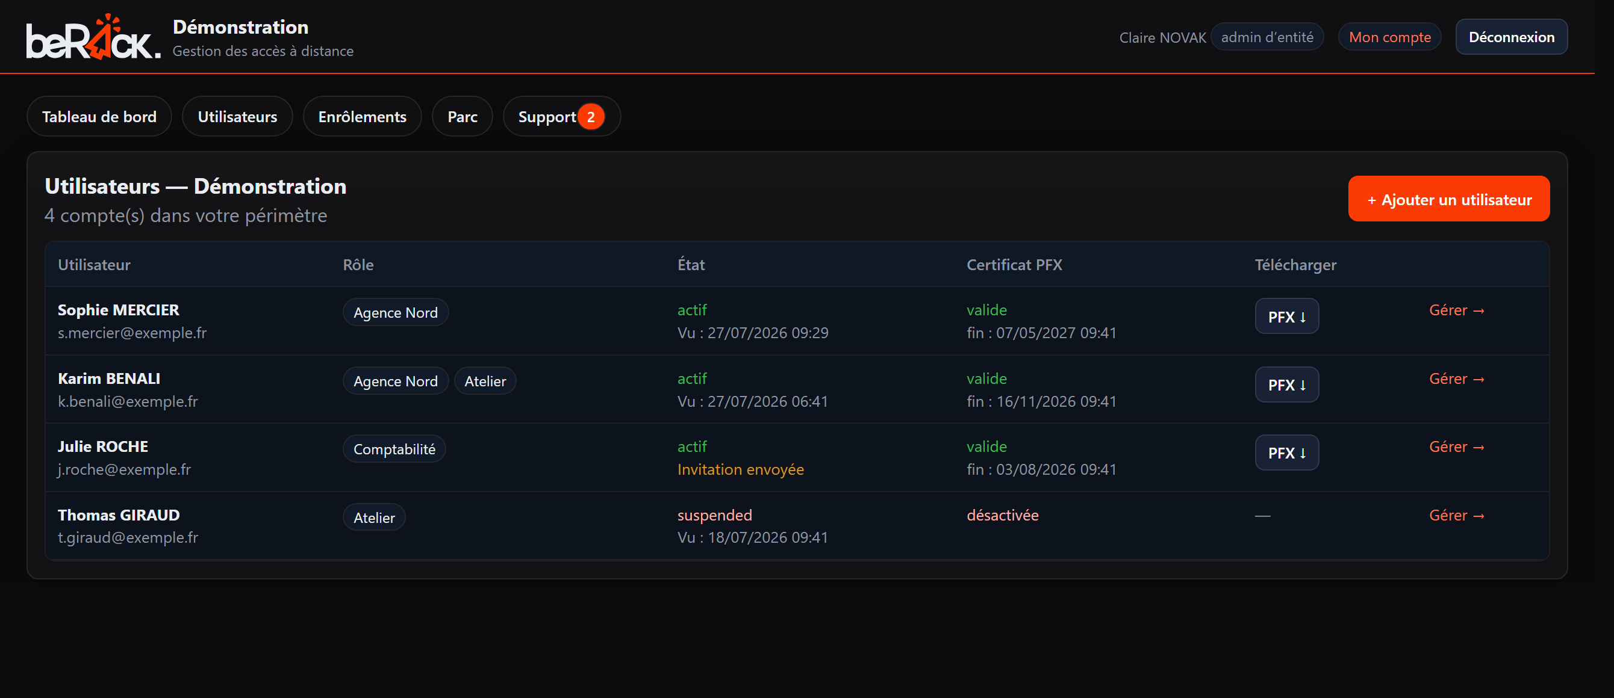The image size is (1614, 698).
Task: Click the admin d'entité role badge
Action: (1267, 37)
